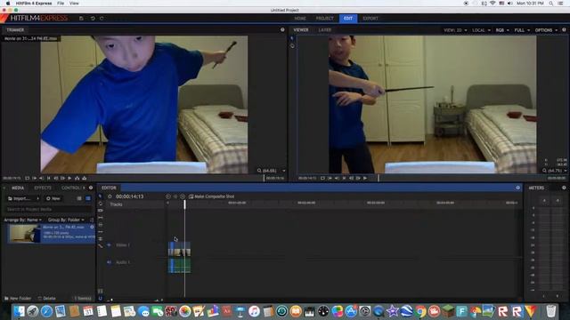Image resolution: width=570 pixels, height=320 pixels.
Task: Click the Save project icon in top bar
Action: [81, 18]
